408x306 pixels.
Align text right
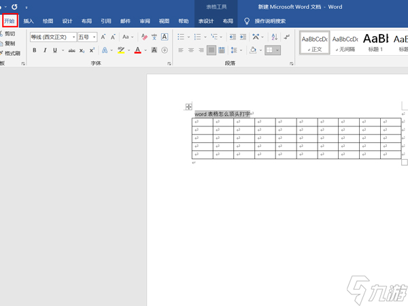pos(201,50)
